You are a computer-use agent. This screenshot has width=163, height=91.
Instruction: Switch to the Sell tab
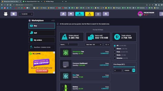[42, 33]
